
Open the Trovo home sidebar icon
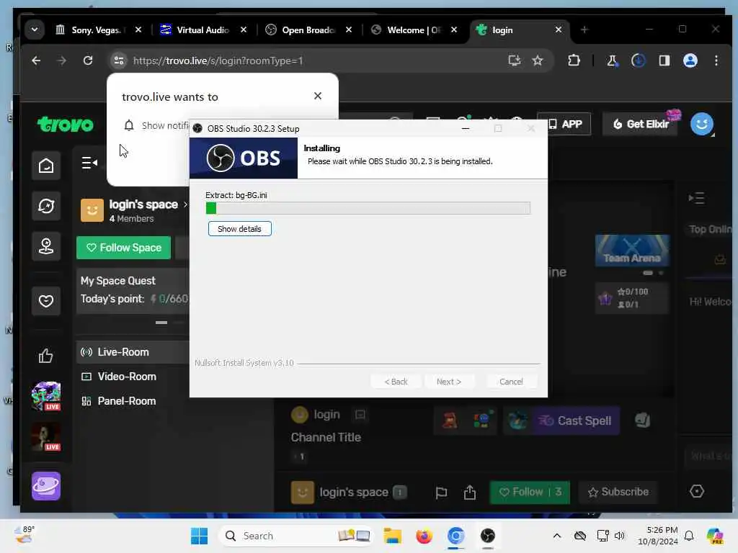click(x=46, y=166)
